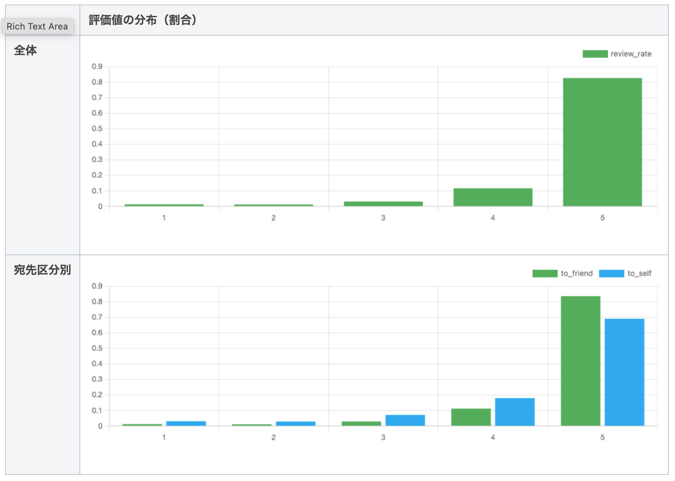
Task: Select the rating 3 bar in 全体 chart
Action: point(383,204)
